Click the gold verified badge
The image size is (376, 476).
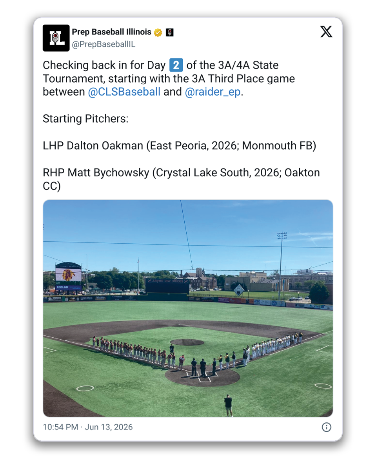(158, 33)
